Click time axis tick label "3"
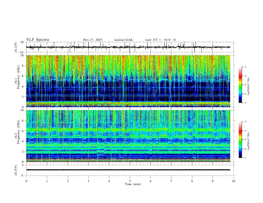 [x=88, y=181]
